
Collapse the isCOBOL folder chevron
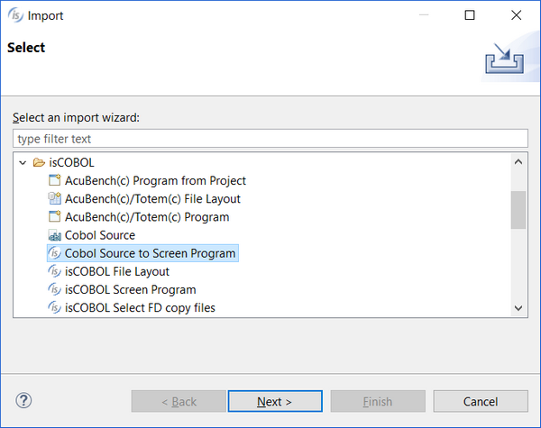tap(23, 162)
